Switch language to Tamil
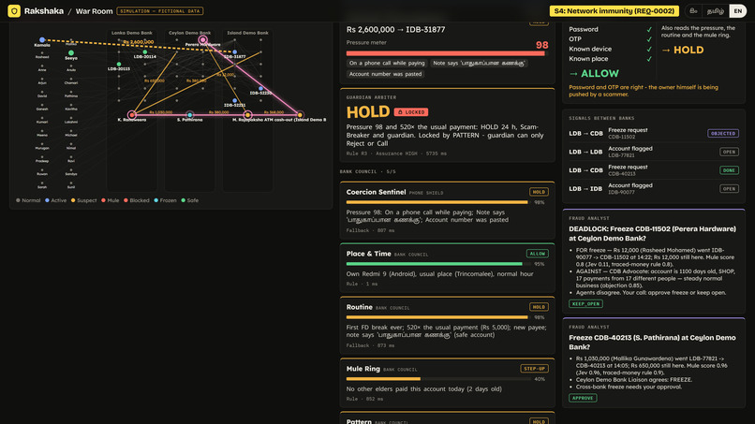Screen dimensions: 755x424 click(x=715, y=10)
